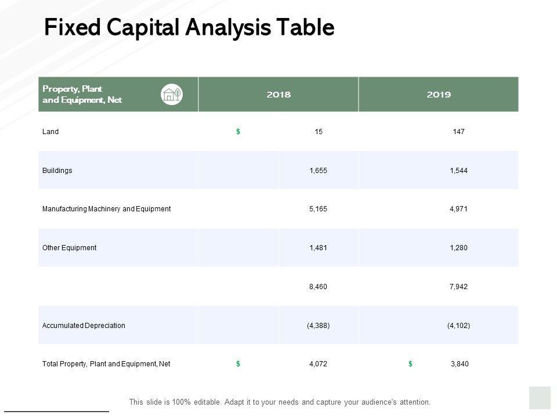Select Manufacturing Machinery and Equipment label

coord(106,209)
